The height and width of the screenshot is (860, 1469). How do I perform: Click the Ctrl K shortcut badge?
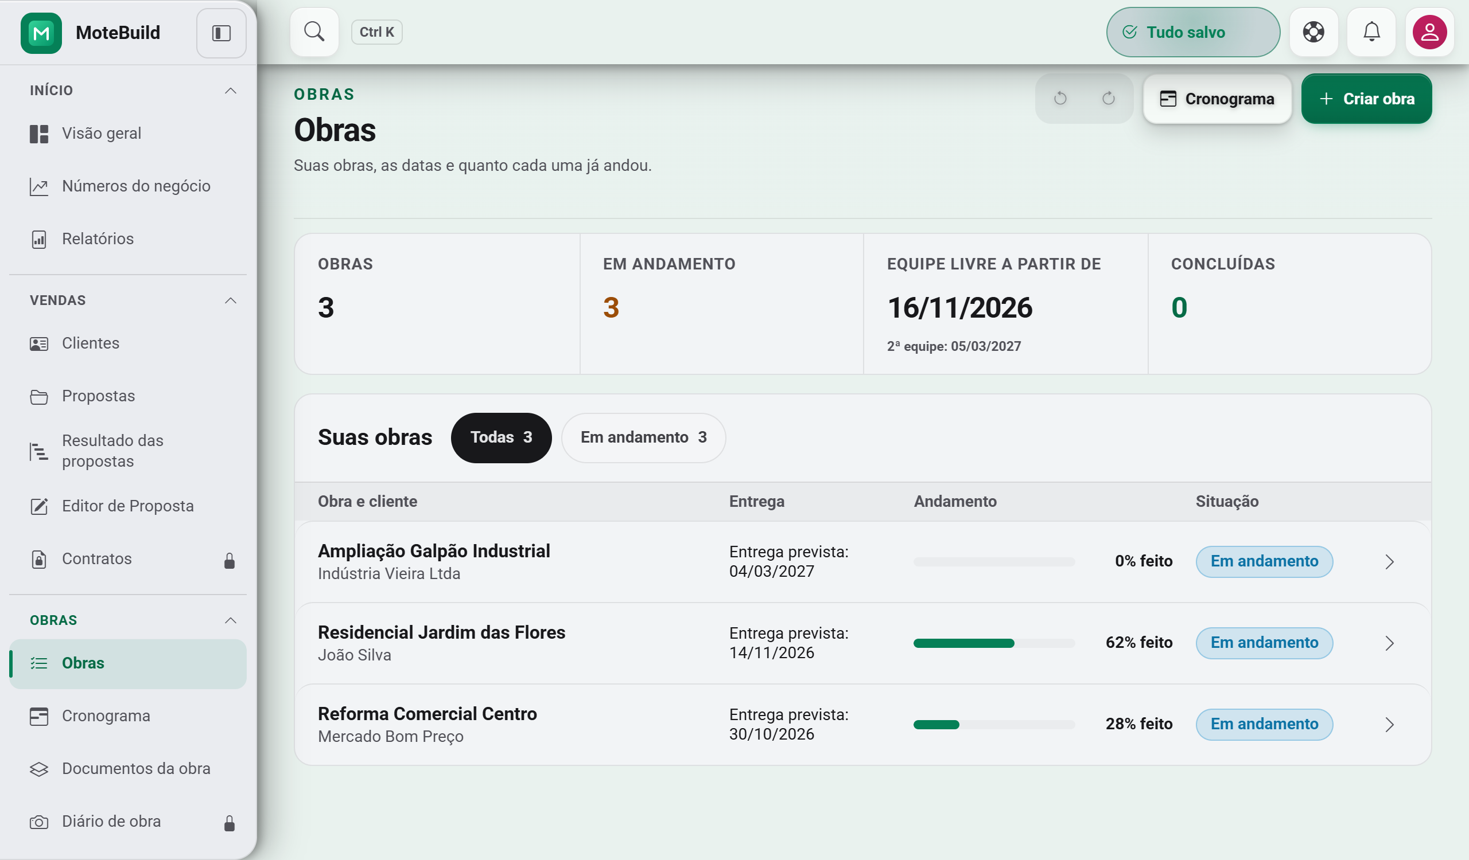[376, 32]
